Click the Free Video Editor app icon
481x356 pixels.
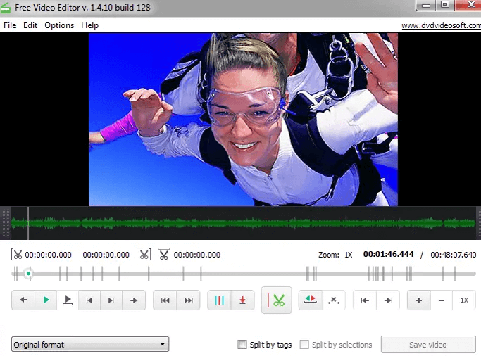[6, 7]
